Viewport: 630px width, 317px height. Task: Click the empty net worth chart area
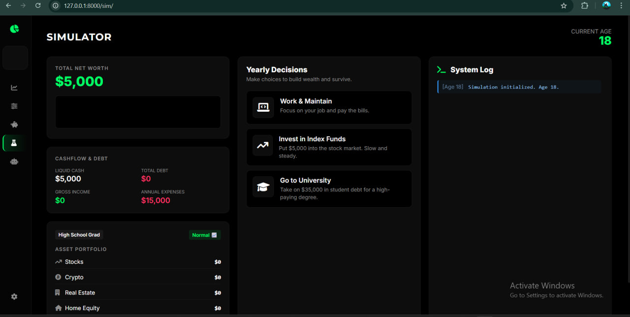pos(138,112)
